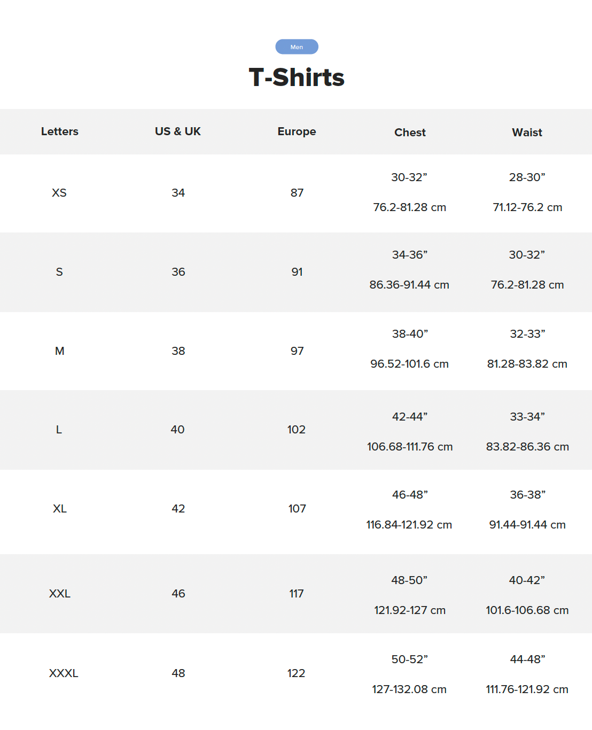The width and height of the screenshot is (592, 730).
Task: Click the blue Men category badge
Action: [x=297, y=47]
